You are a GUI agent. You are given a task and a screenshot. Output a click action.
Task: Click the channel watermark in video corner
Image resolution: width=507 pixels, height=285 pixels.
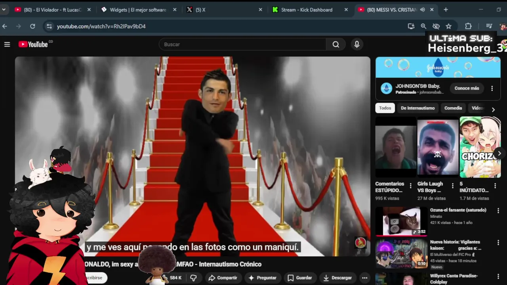coord(360,243)
